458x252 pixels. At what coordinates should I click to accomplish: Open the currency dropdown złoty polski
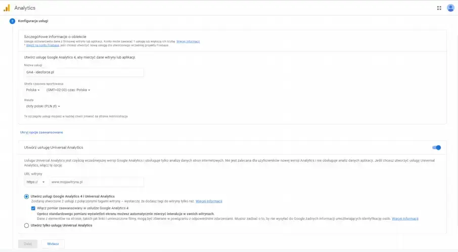point(43,106)
